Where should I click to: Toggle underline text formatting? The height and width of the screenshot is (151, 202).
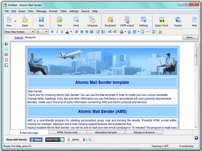62,32
